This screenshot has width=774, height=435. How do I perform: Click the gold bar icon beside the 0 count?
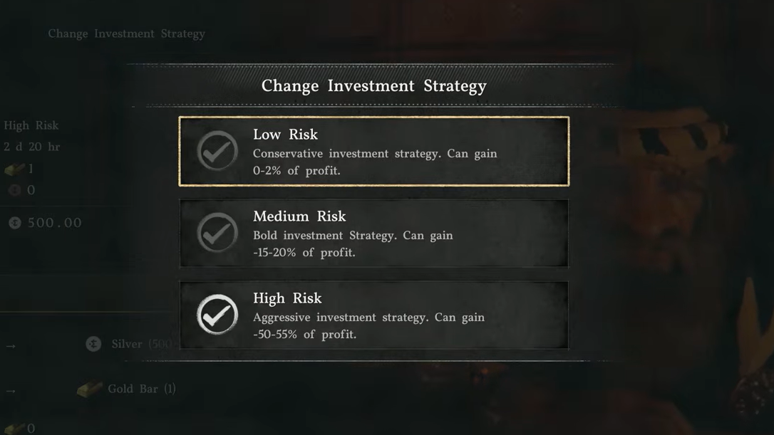14,428
